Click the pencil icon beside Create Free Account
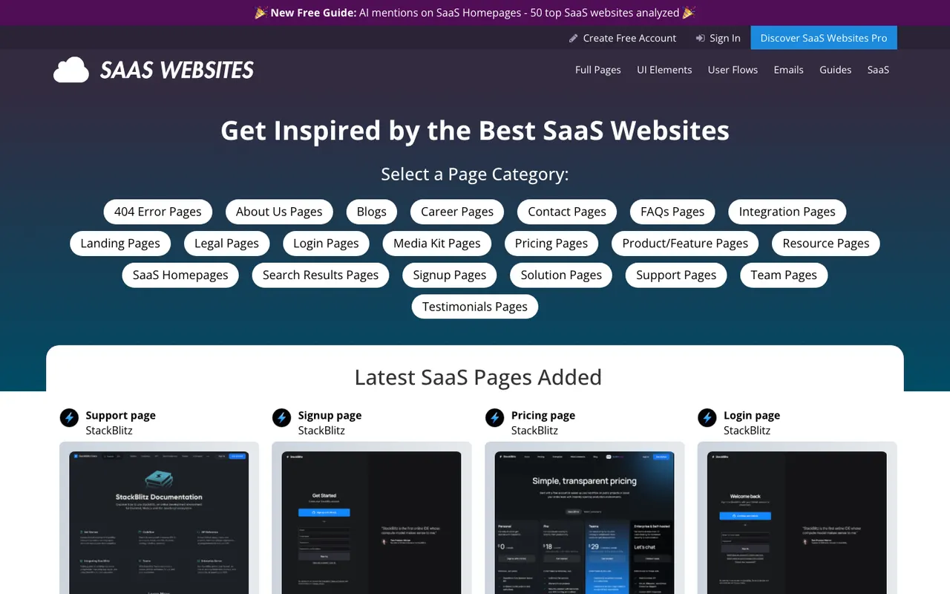The width and height of the screenshot is (950, 594). [573, 38]
